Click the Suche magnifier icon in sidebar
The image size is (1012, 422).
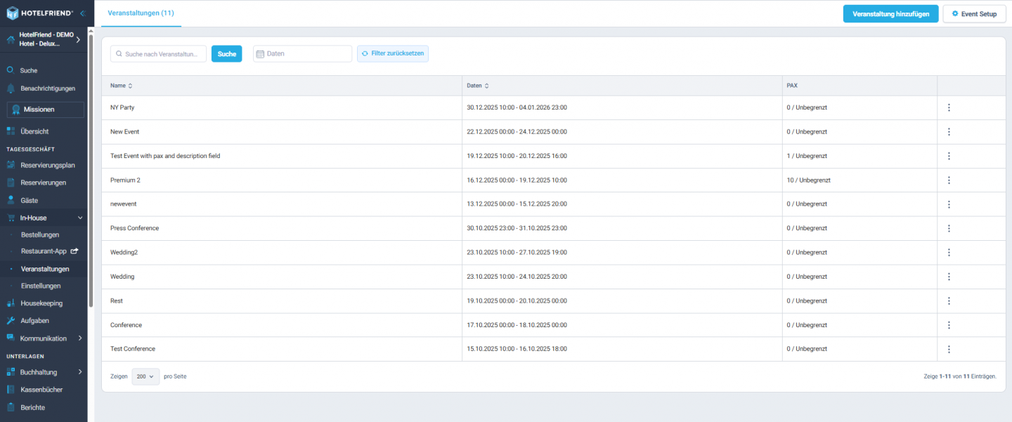point(11,70)
